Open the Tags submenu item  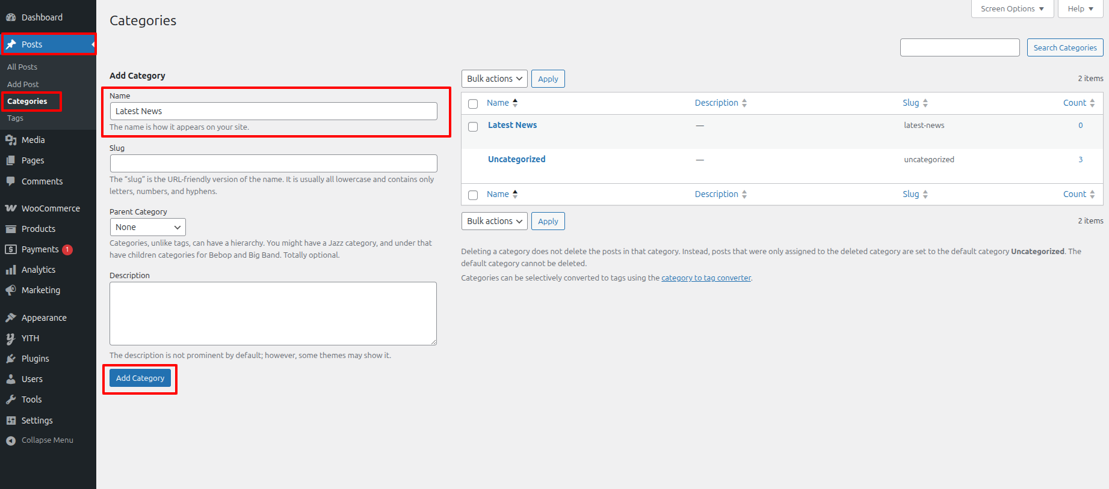coord(16,118)
